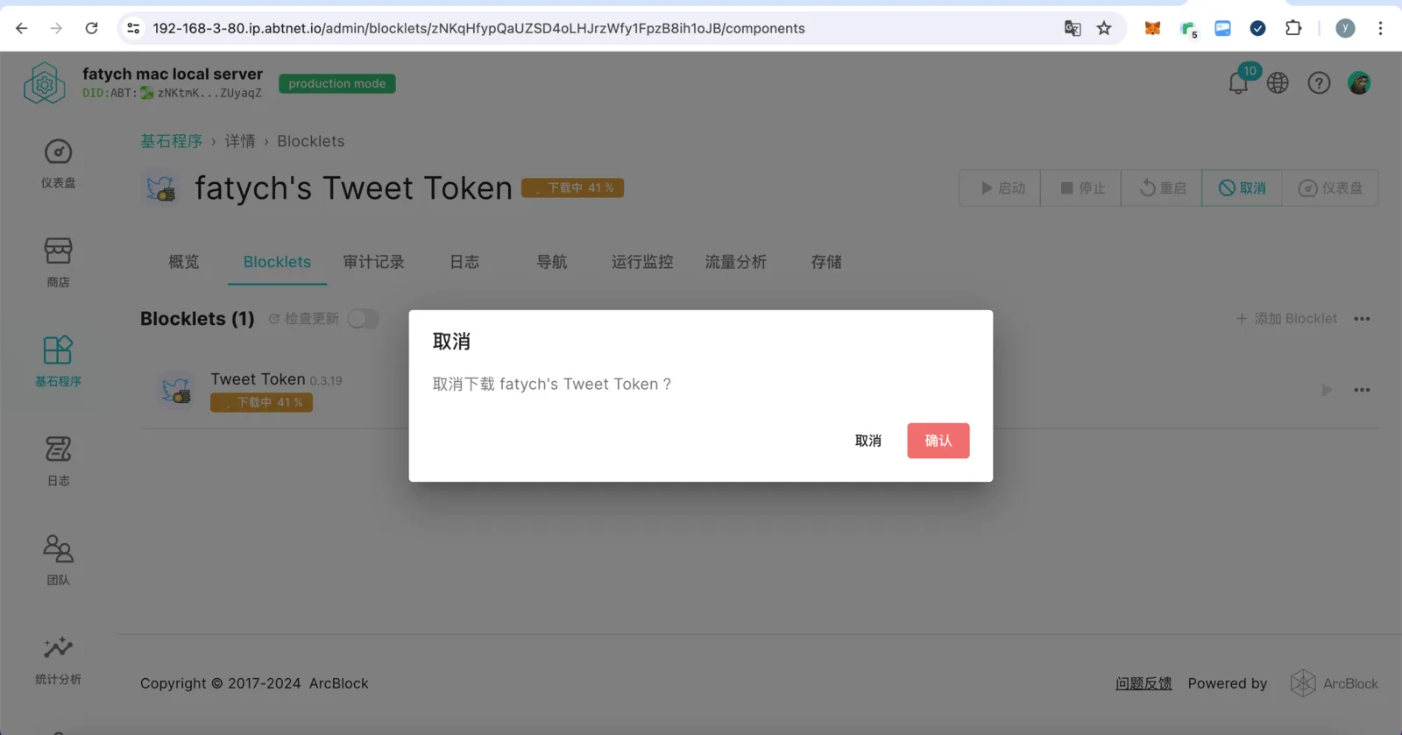Switch to the 审计记录 tab
The height and width of the screenshot is (735, 1402).
[x=373, y=262]
